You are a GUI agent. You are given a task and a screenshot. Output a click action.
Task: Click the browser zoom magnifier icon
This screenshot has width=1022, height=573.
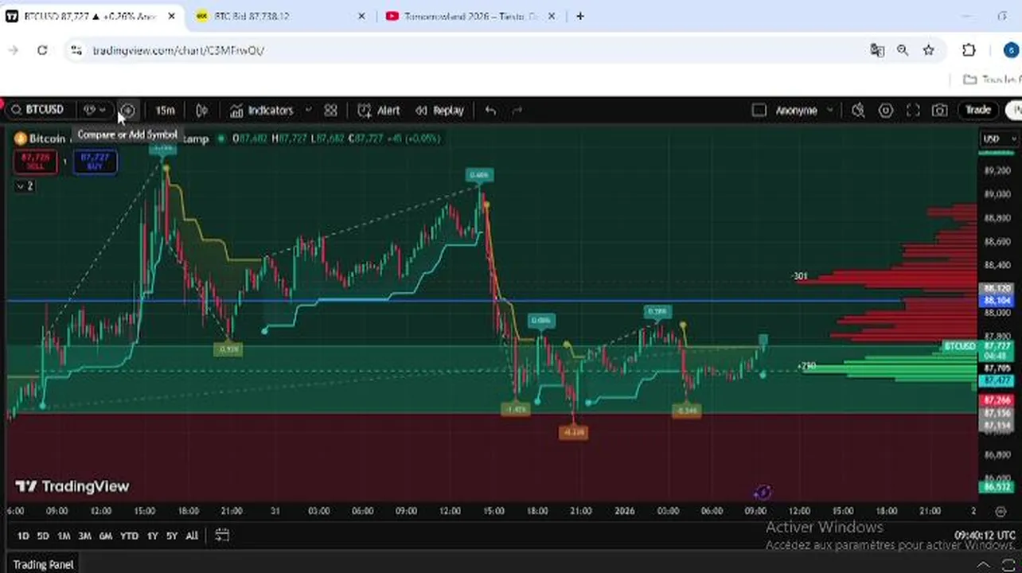point(903,50)
